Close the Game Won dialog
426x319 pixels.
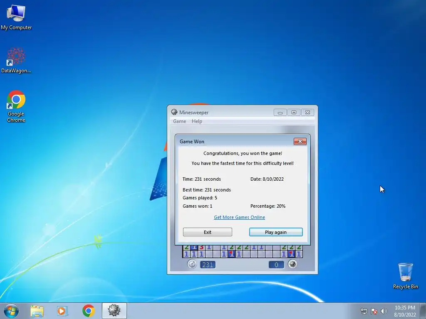[300, 141]
